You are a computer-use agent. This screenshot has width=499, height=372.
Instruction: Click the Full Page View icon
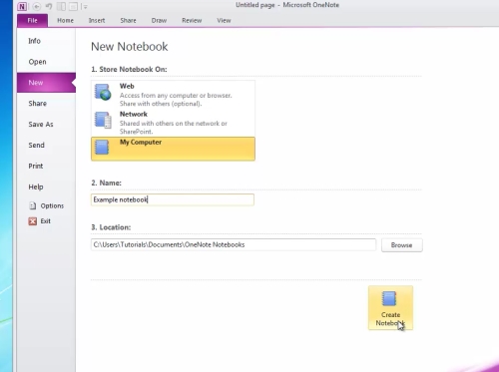(73, 6)
